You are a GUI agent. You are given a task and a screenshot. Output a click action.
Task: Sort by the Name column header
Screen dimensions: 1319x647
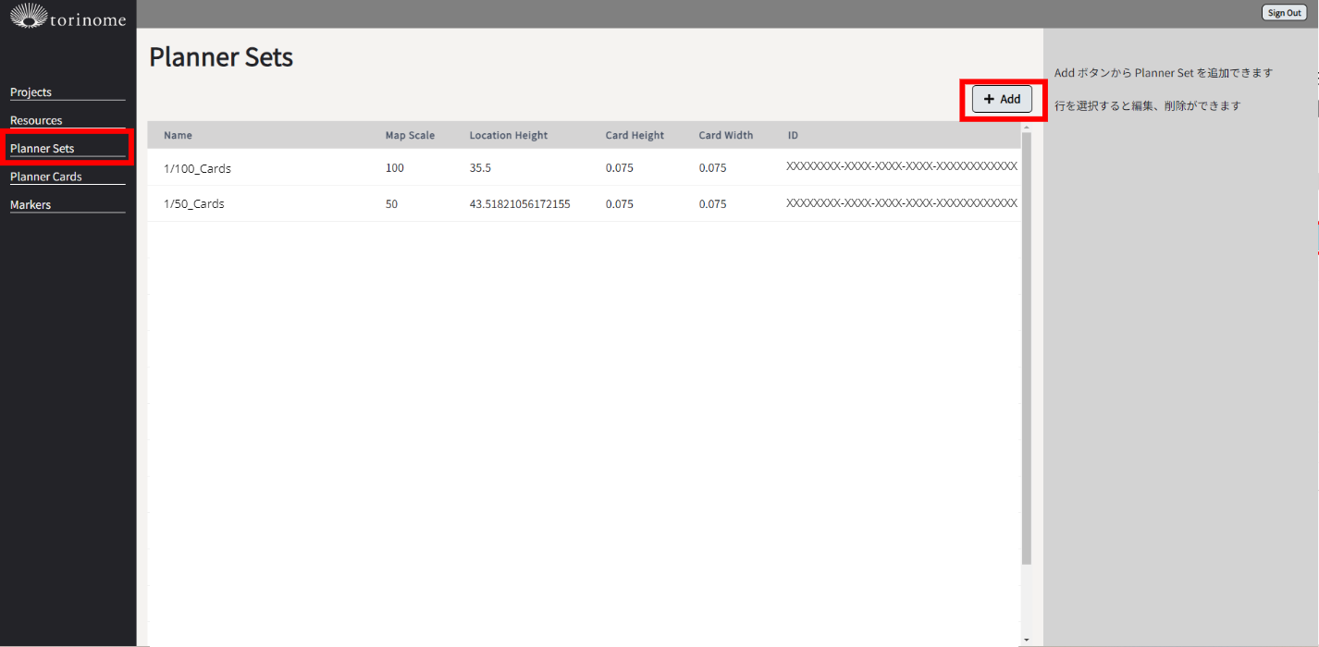178,136
